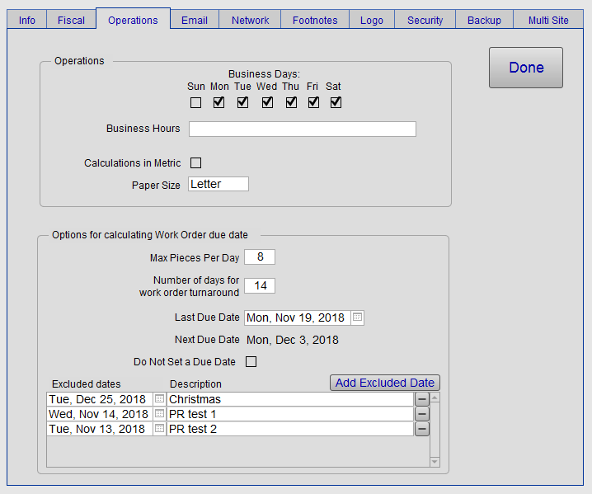Click the Wed, Nov 14, 2018 date field
Screen dimensions: 592x494
[x=100, y=414]
